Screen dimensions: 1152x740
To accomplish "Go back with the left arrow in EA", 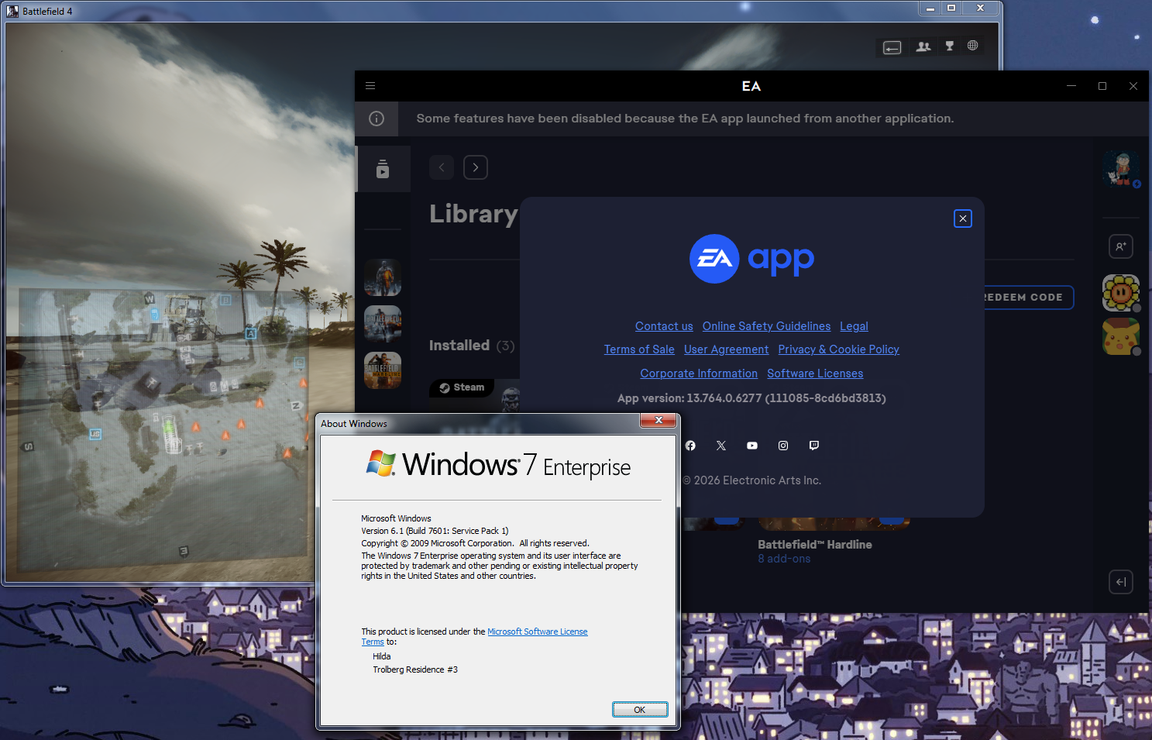I will 442,167.
